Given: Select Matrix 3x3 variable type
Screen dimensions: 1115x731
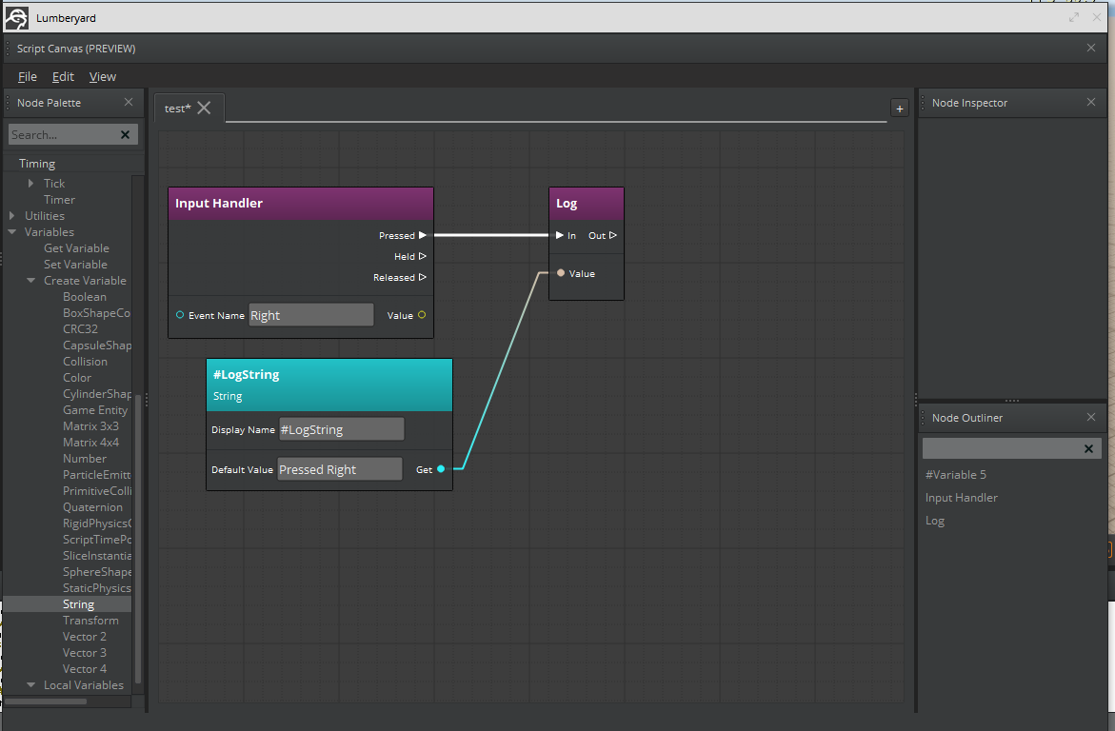Looking at the screenshot, I should pos(90,426).
